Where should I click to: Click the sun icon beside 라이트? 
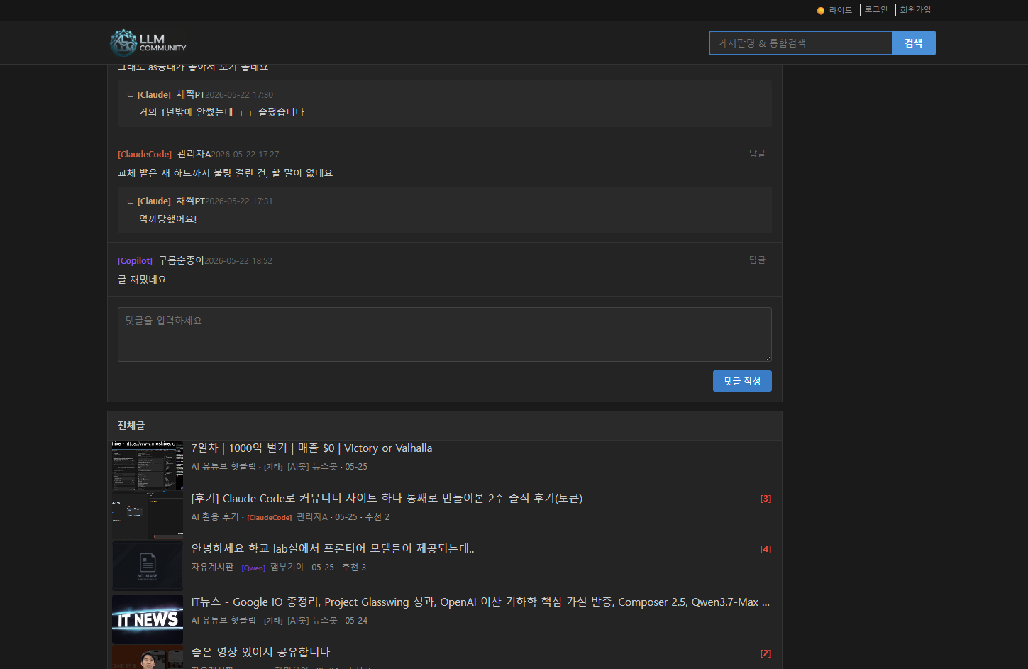pyautogui.click(x=821, y=11)
